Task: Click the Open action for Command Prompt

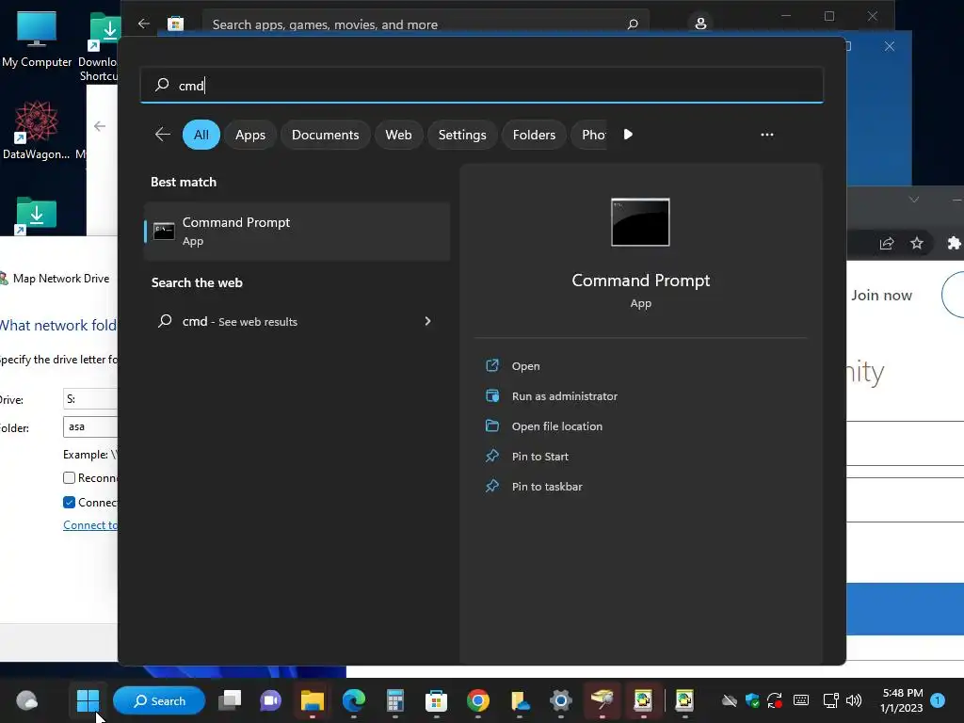Action: (525, 366)
